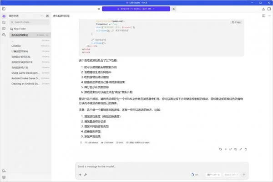Viewport: 273px width, 182px height.
Task: Click the Insert Ctrl+I button
Action: (231, 175)
